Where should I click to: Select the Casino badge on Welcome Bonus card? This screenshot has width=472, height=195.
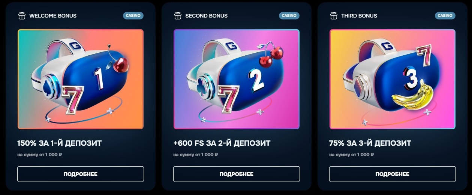[x=133, y=16]
